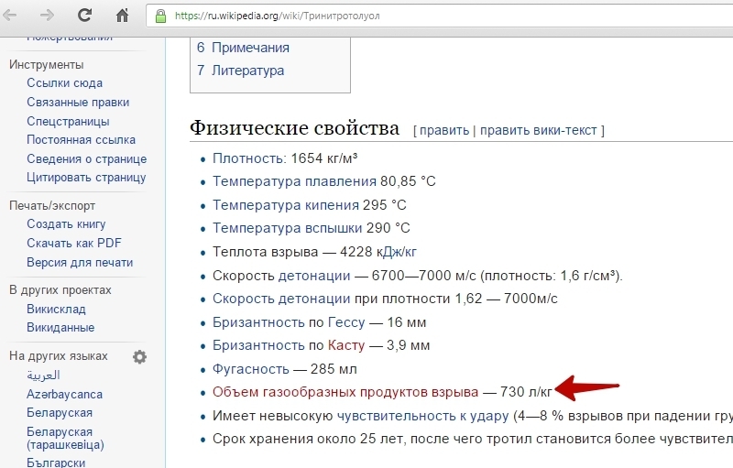Jump to Литература section in contents
Screen dimensions: 733x468
coord(247,71)
